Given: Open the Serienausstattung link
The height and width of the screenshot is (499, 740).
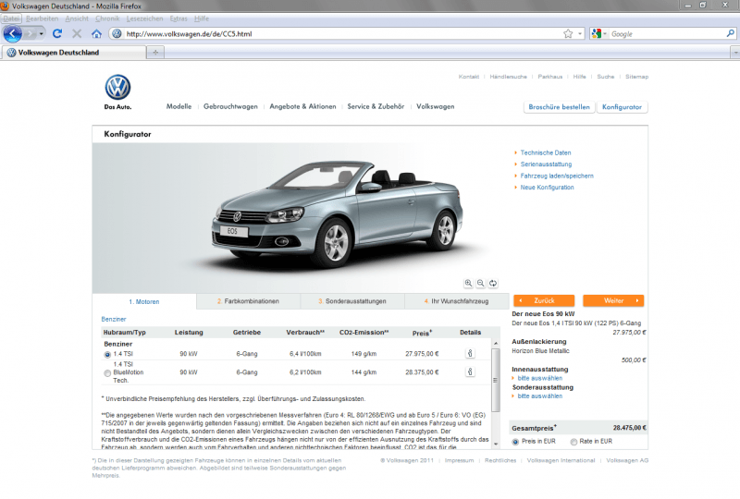Looking at the screenshot, I should (546, 164).
